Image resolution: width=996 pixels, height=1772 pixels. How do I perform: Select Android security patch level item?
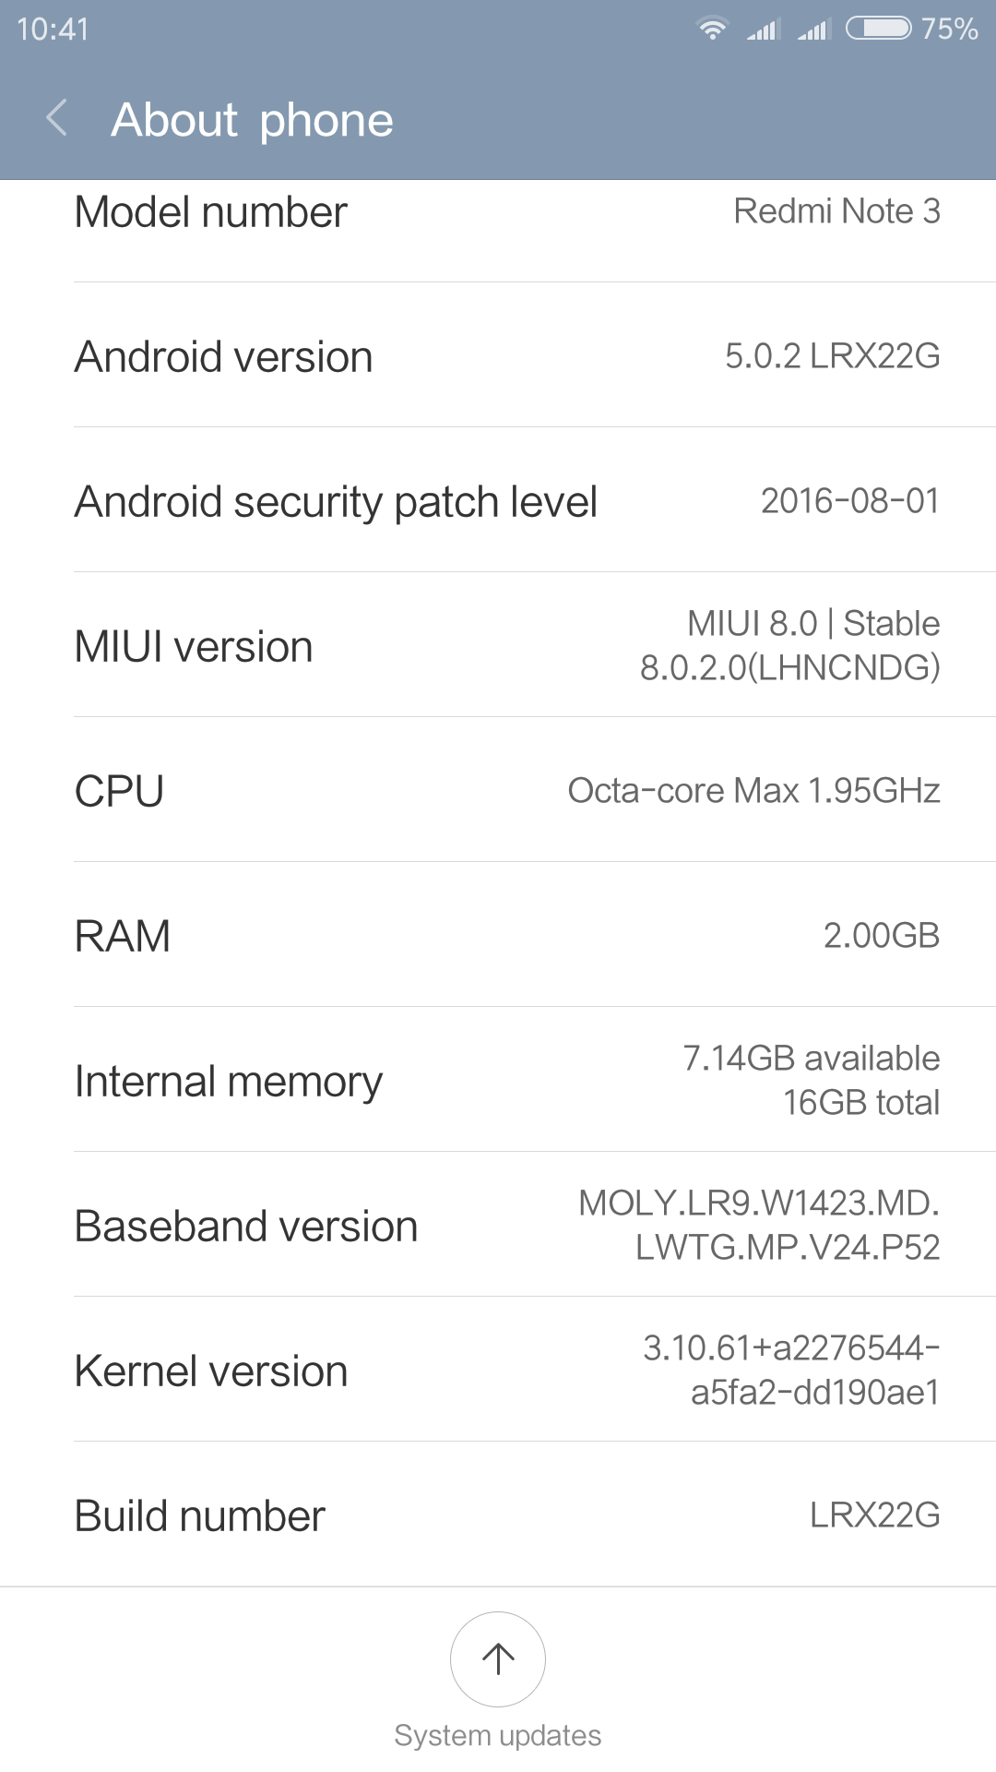coord(498,500)
